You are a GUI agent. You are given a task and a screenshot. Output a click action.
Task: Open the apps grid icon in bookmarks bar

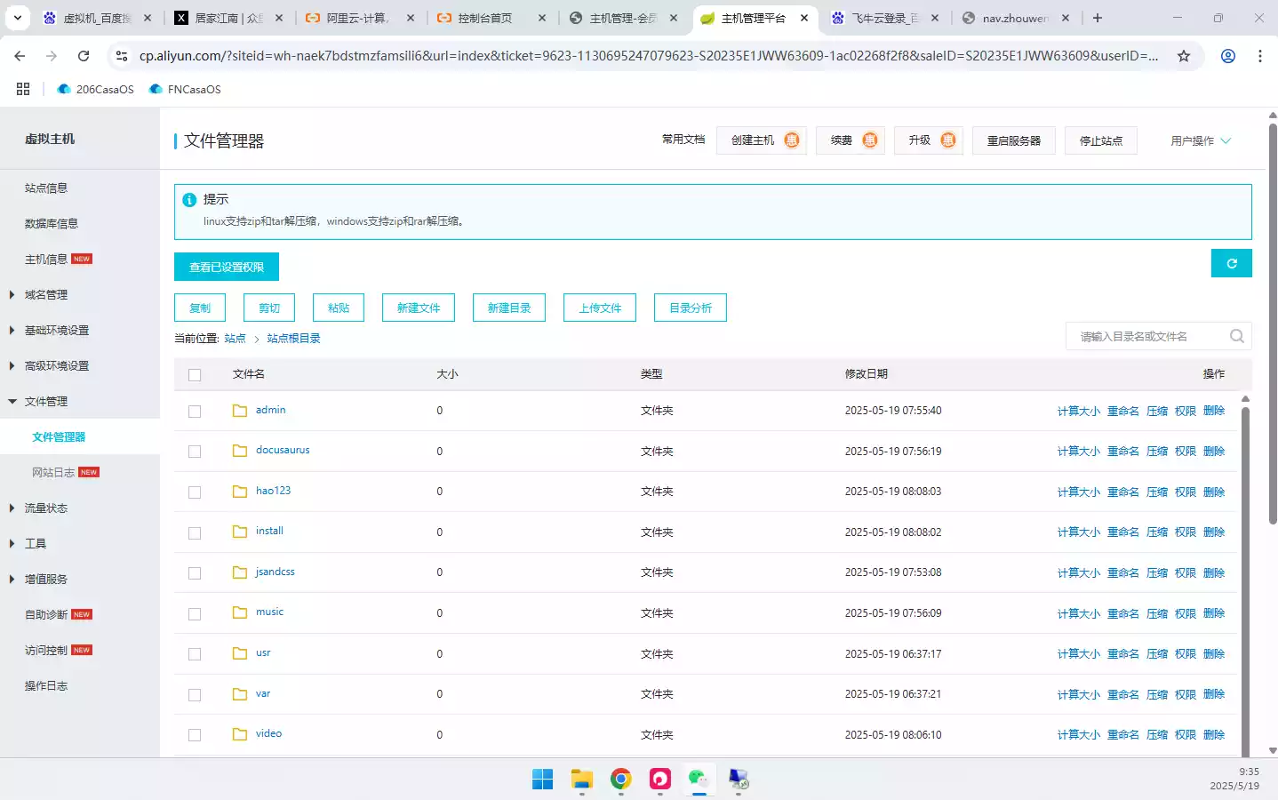pyautogui.click(x=23, y=89)
